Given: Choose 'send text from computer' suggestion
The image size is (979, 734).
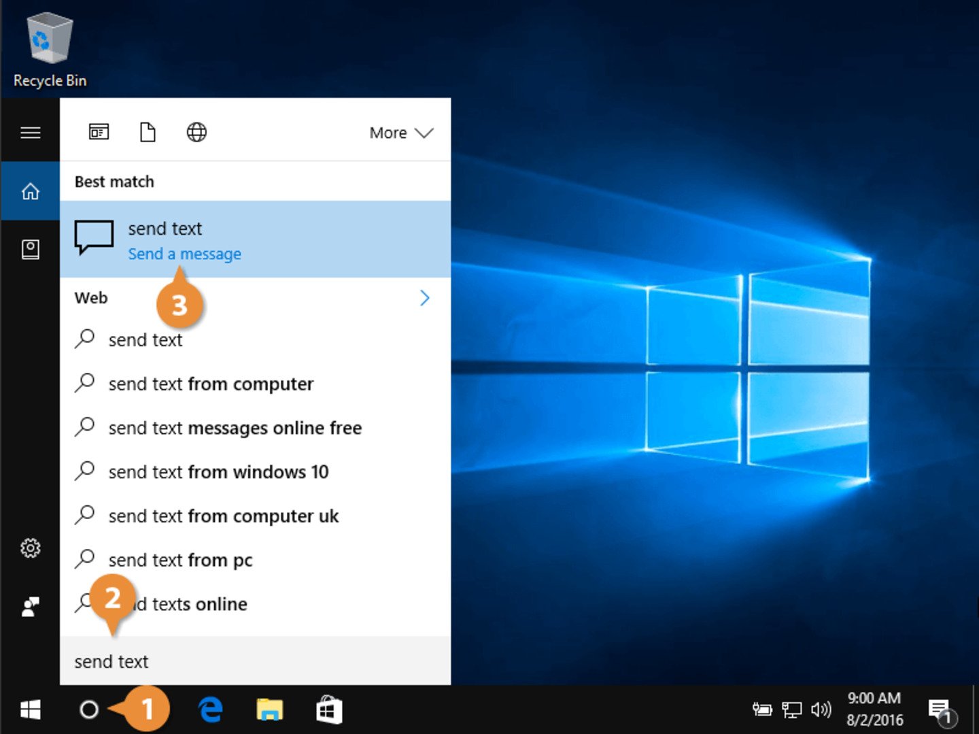Looking at the screenshot, I should [x=255, y=384].
